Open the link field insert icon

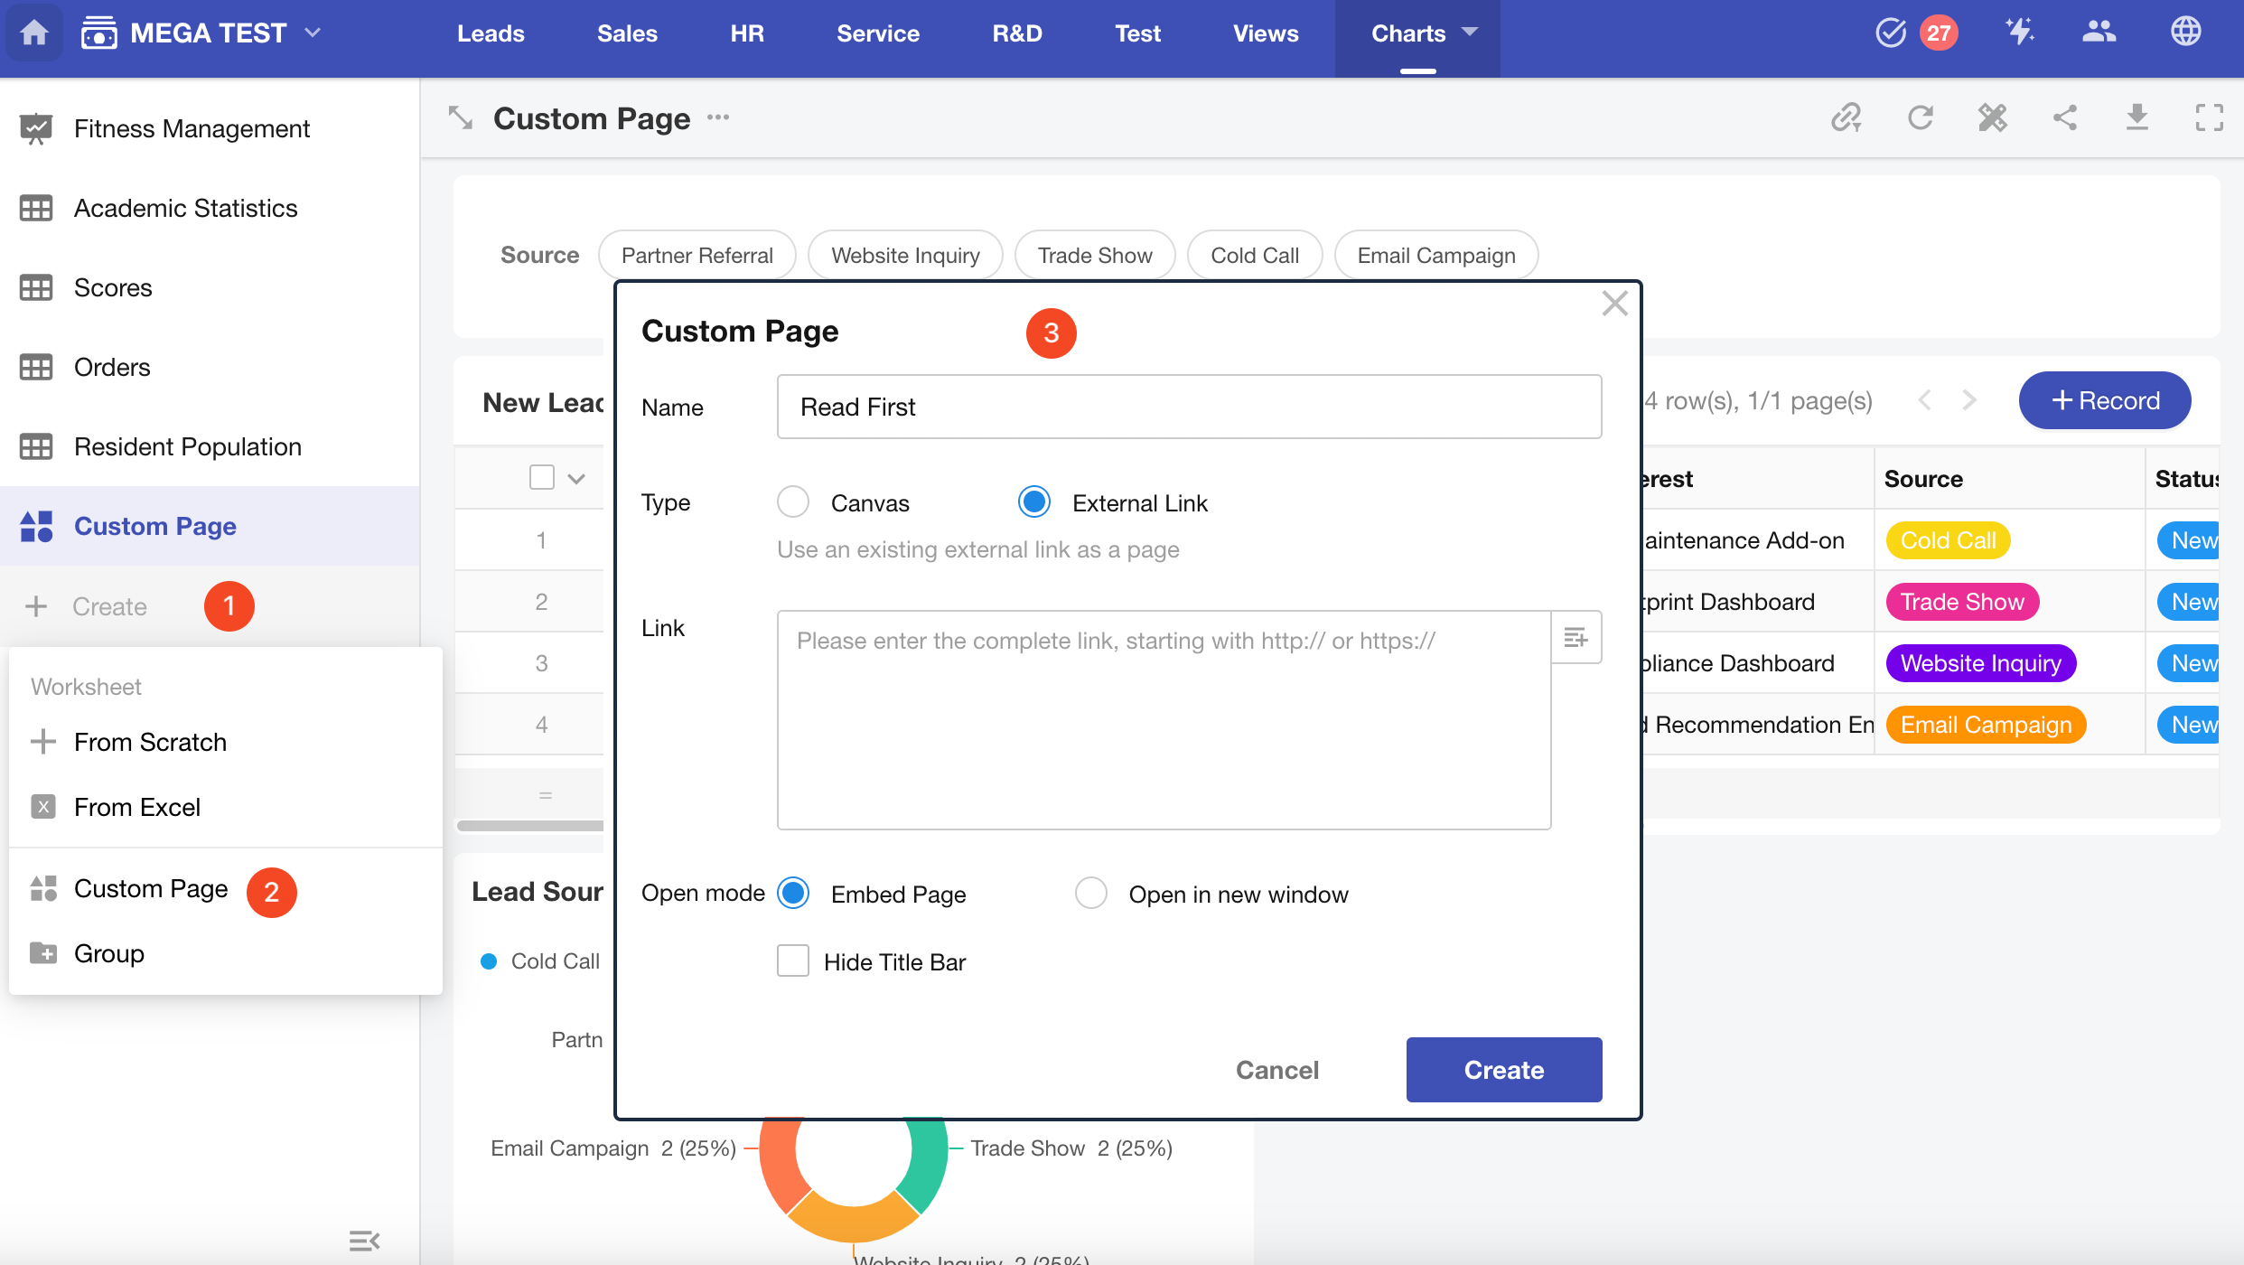(1575, 638)
